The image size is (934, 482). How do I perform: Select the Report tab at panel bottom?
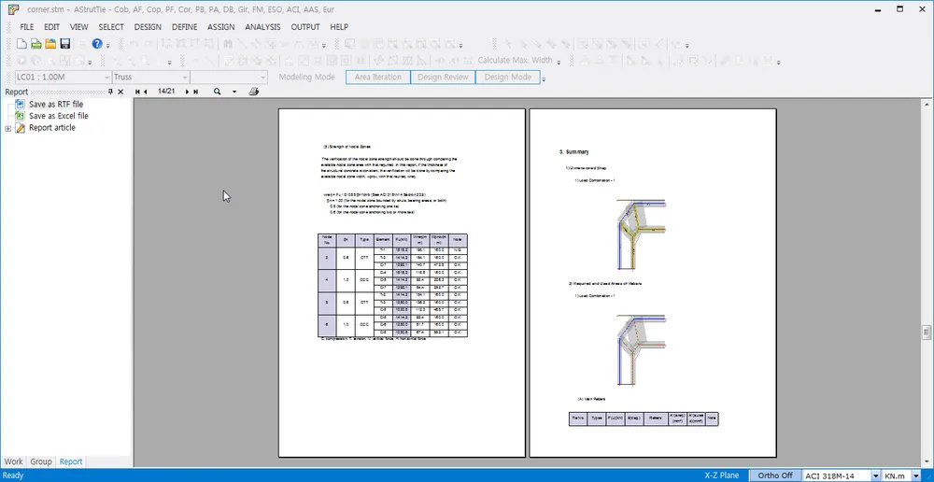click(x=71, y=461)
